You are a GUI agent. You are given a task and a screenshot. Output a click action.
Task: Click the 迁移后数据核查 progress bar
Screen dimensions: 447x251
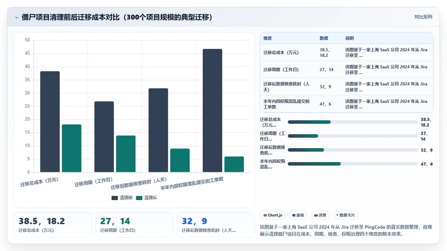tap(353, 150)
